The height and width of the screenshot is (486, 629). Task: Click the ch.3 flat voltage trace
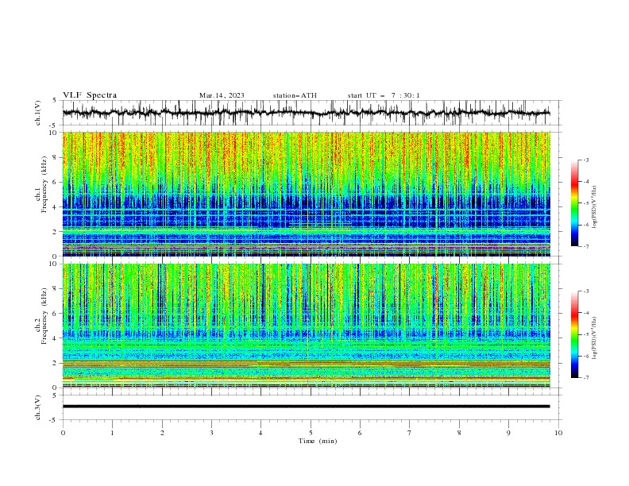click(306, 407)
